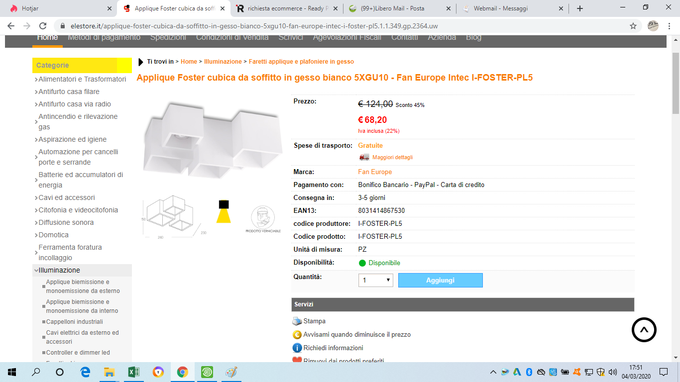Reload the page using the refresh icon
Viewport: 680px width, 382px height.
click(43, 26)
